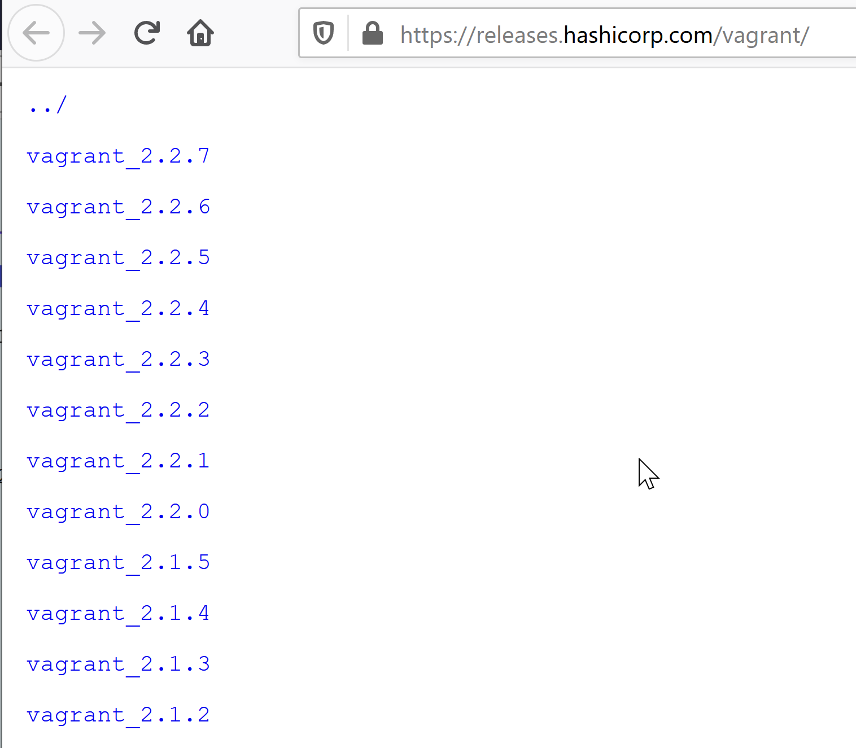Open the tracking protection shield icon
Image resolution: width=856 pixels, height=748 pixels.
click(x=324, y=33)
